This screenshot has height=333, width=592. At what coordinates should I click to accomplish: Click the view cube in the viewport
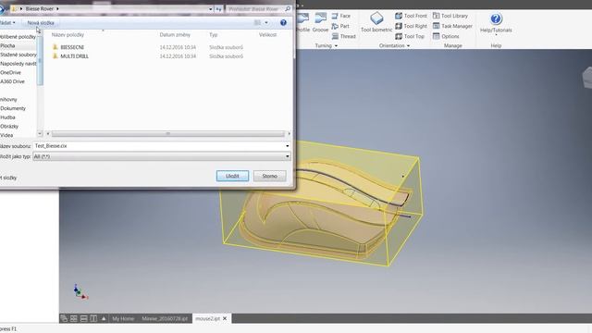(x=587, y=78)
